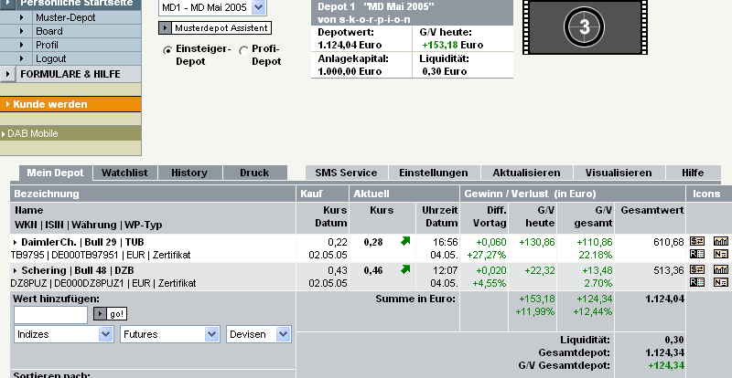The height and width of the screenshot is (378, 732).
Task: Click the Gesamtwert 513,36 cell
Action: pos(669,271)
